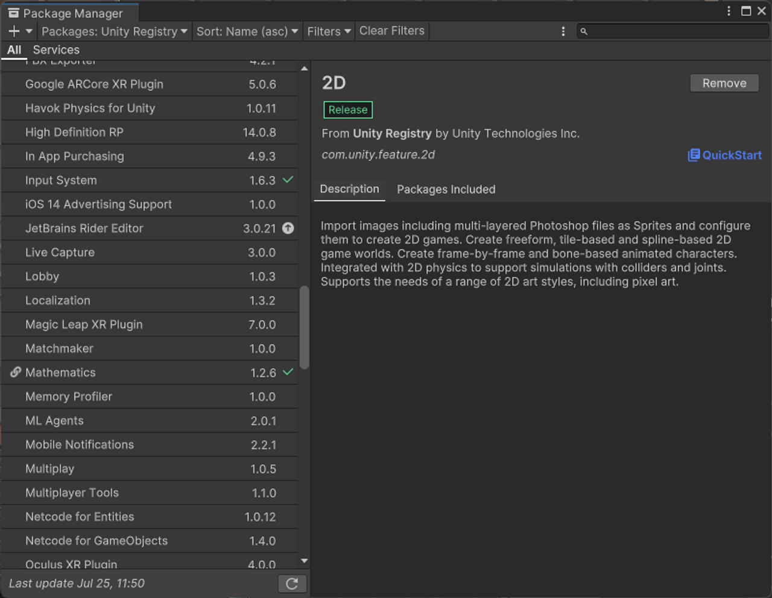Select the Matchmaker package
Viewport: 772px width, 598px height.
click(x=150, y=348)
